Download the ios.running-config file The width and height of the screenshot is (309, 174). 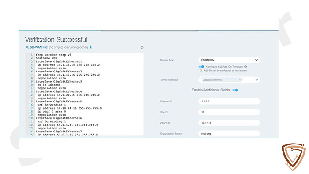coord(90,47)
